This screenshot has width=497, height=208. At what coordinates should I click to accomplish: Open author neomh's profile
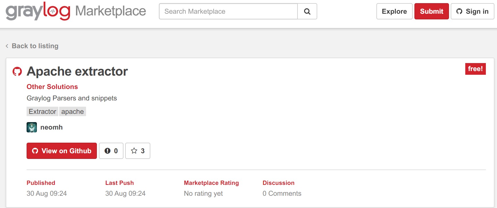(x=51, y=127)
